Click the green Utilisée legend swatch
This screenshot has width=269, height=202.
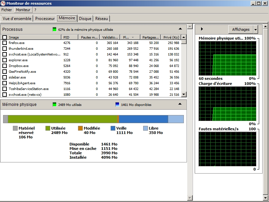[x=48, y=128]
